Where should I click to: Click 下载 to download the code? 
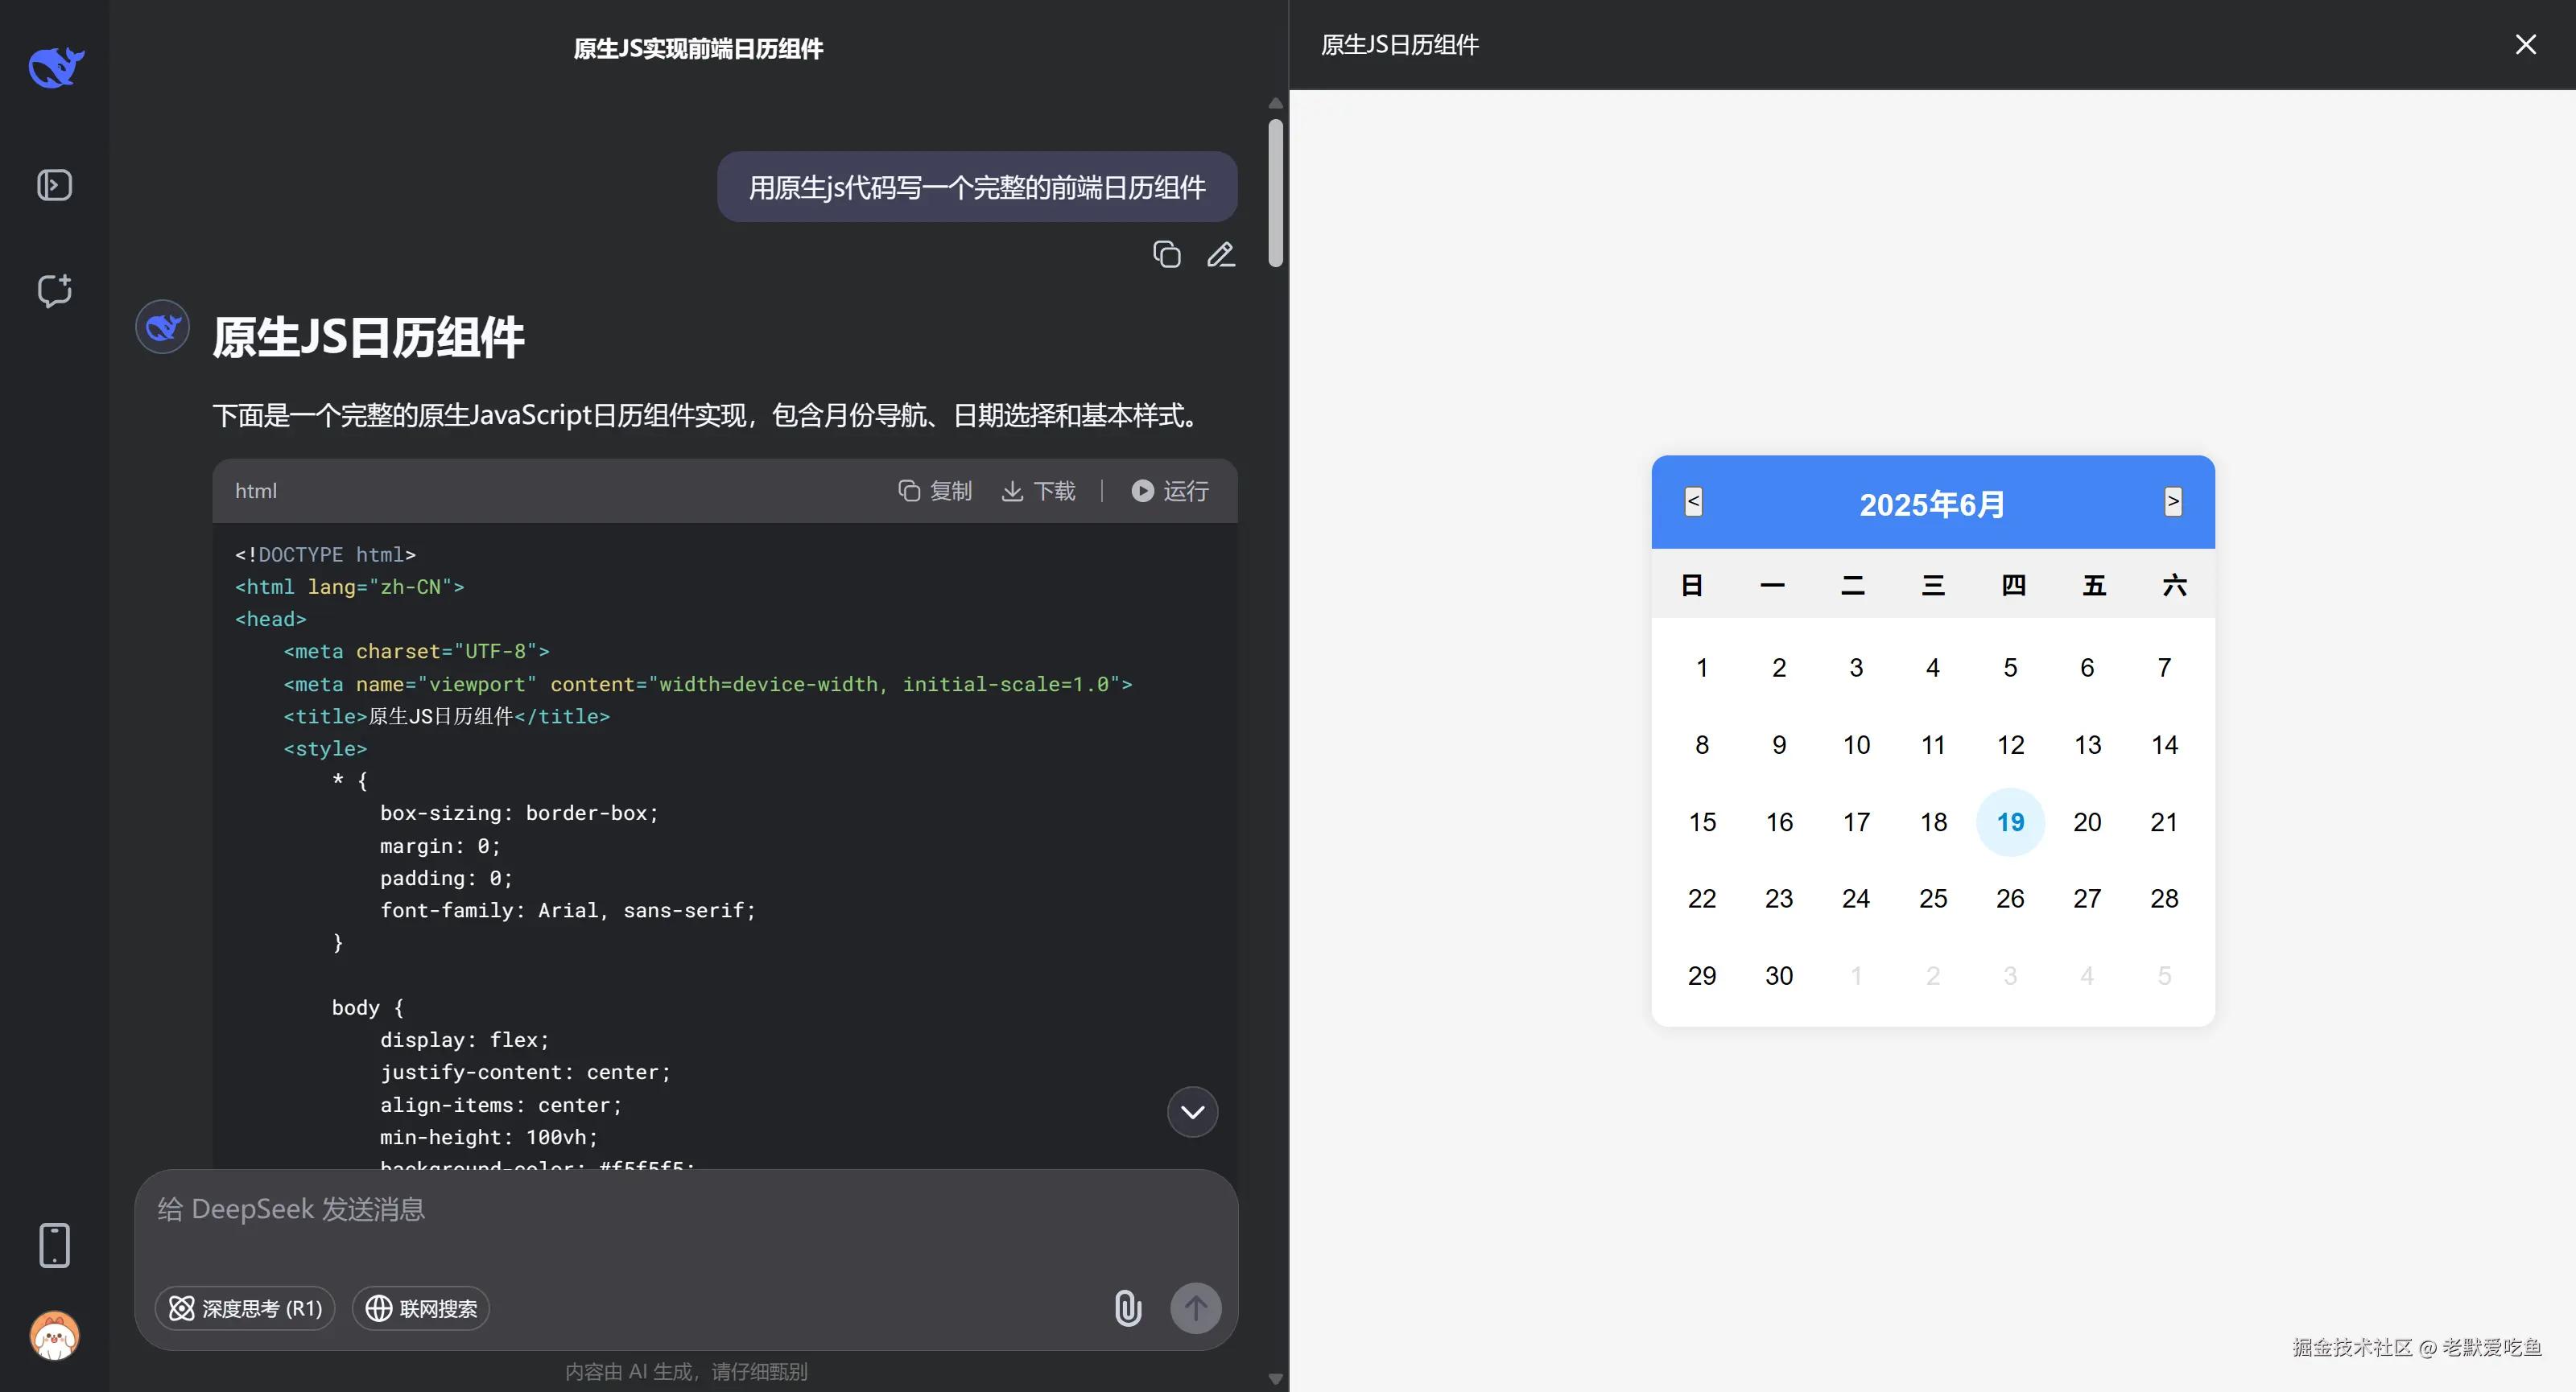coord(1039,491)
